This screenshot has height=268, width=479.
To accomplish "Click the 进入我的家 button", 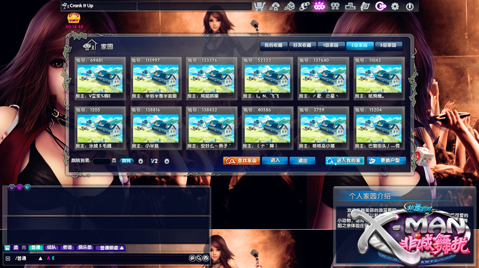I will pyautogui.click(x=345, y=160).
